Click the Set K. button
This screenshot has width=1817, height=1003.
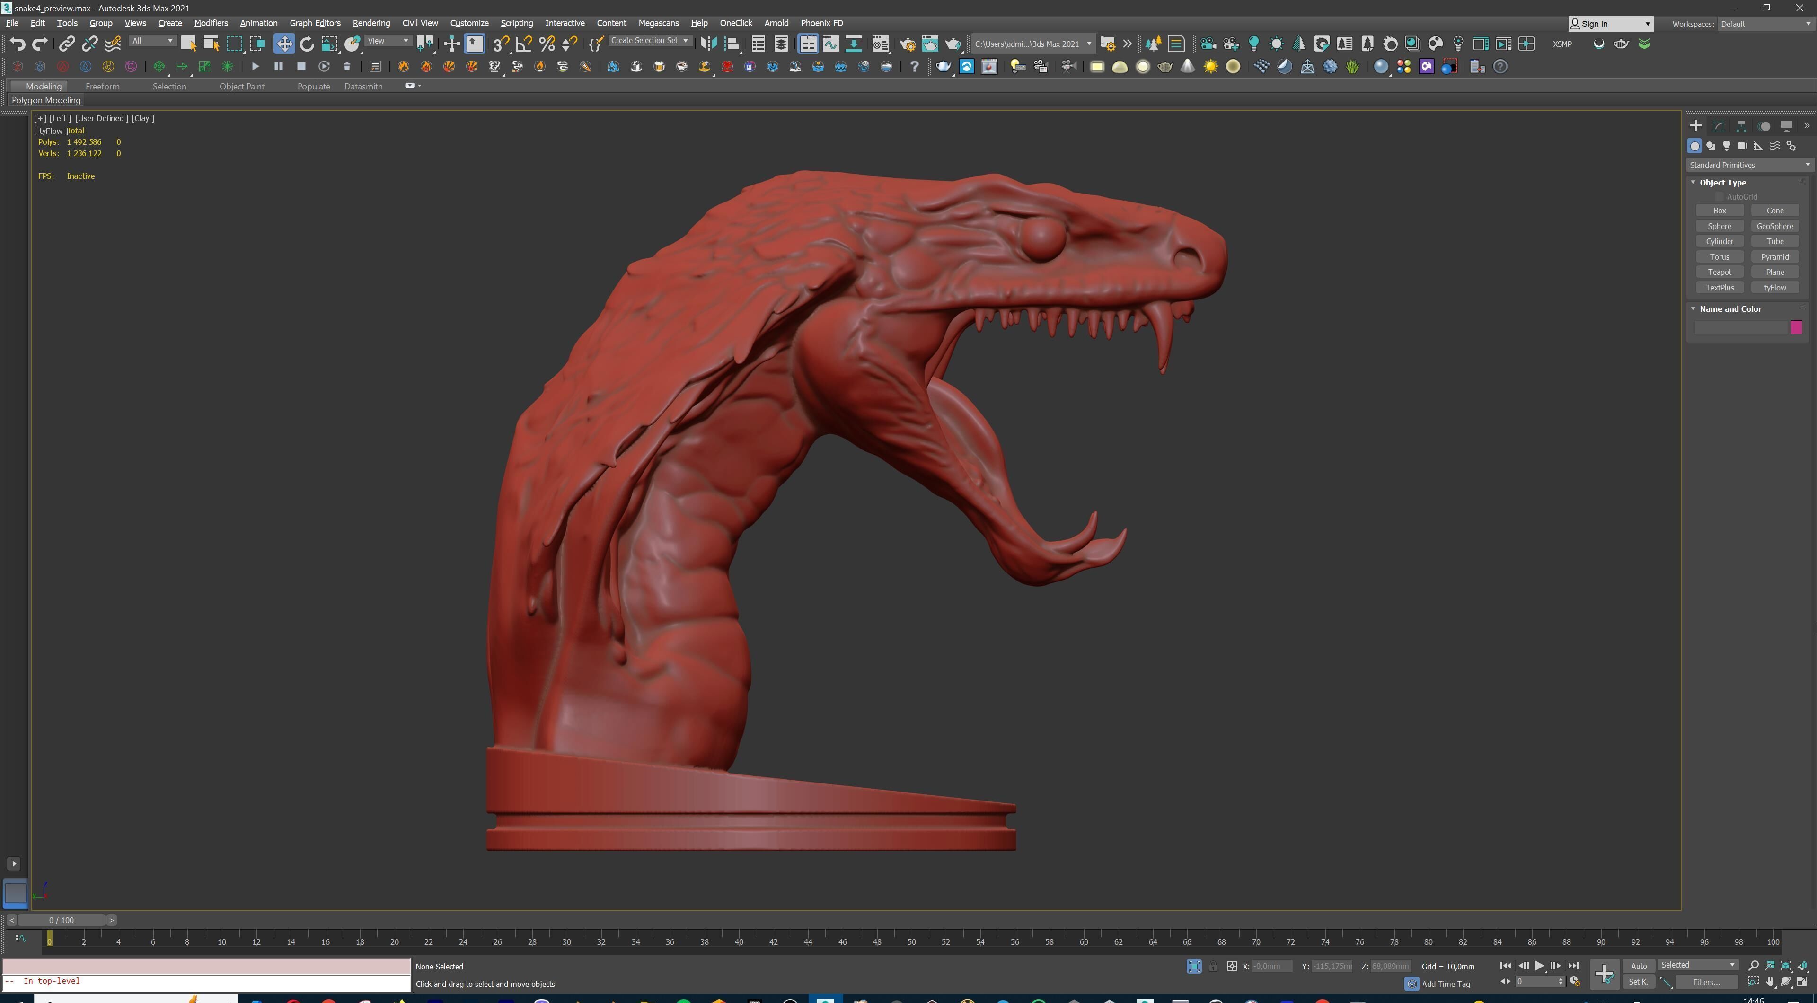point(1639,982)
